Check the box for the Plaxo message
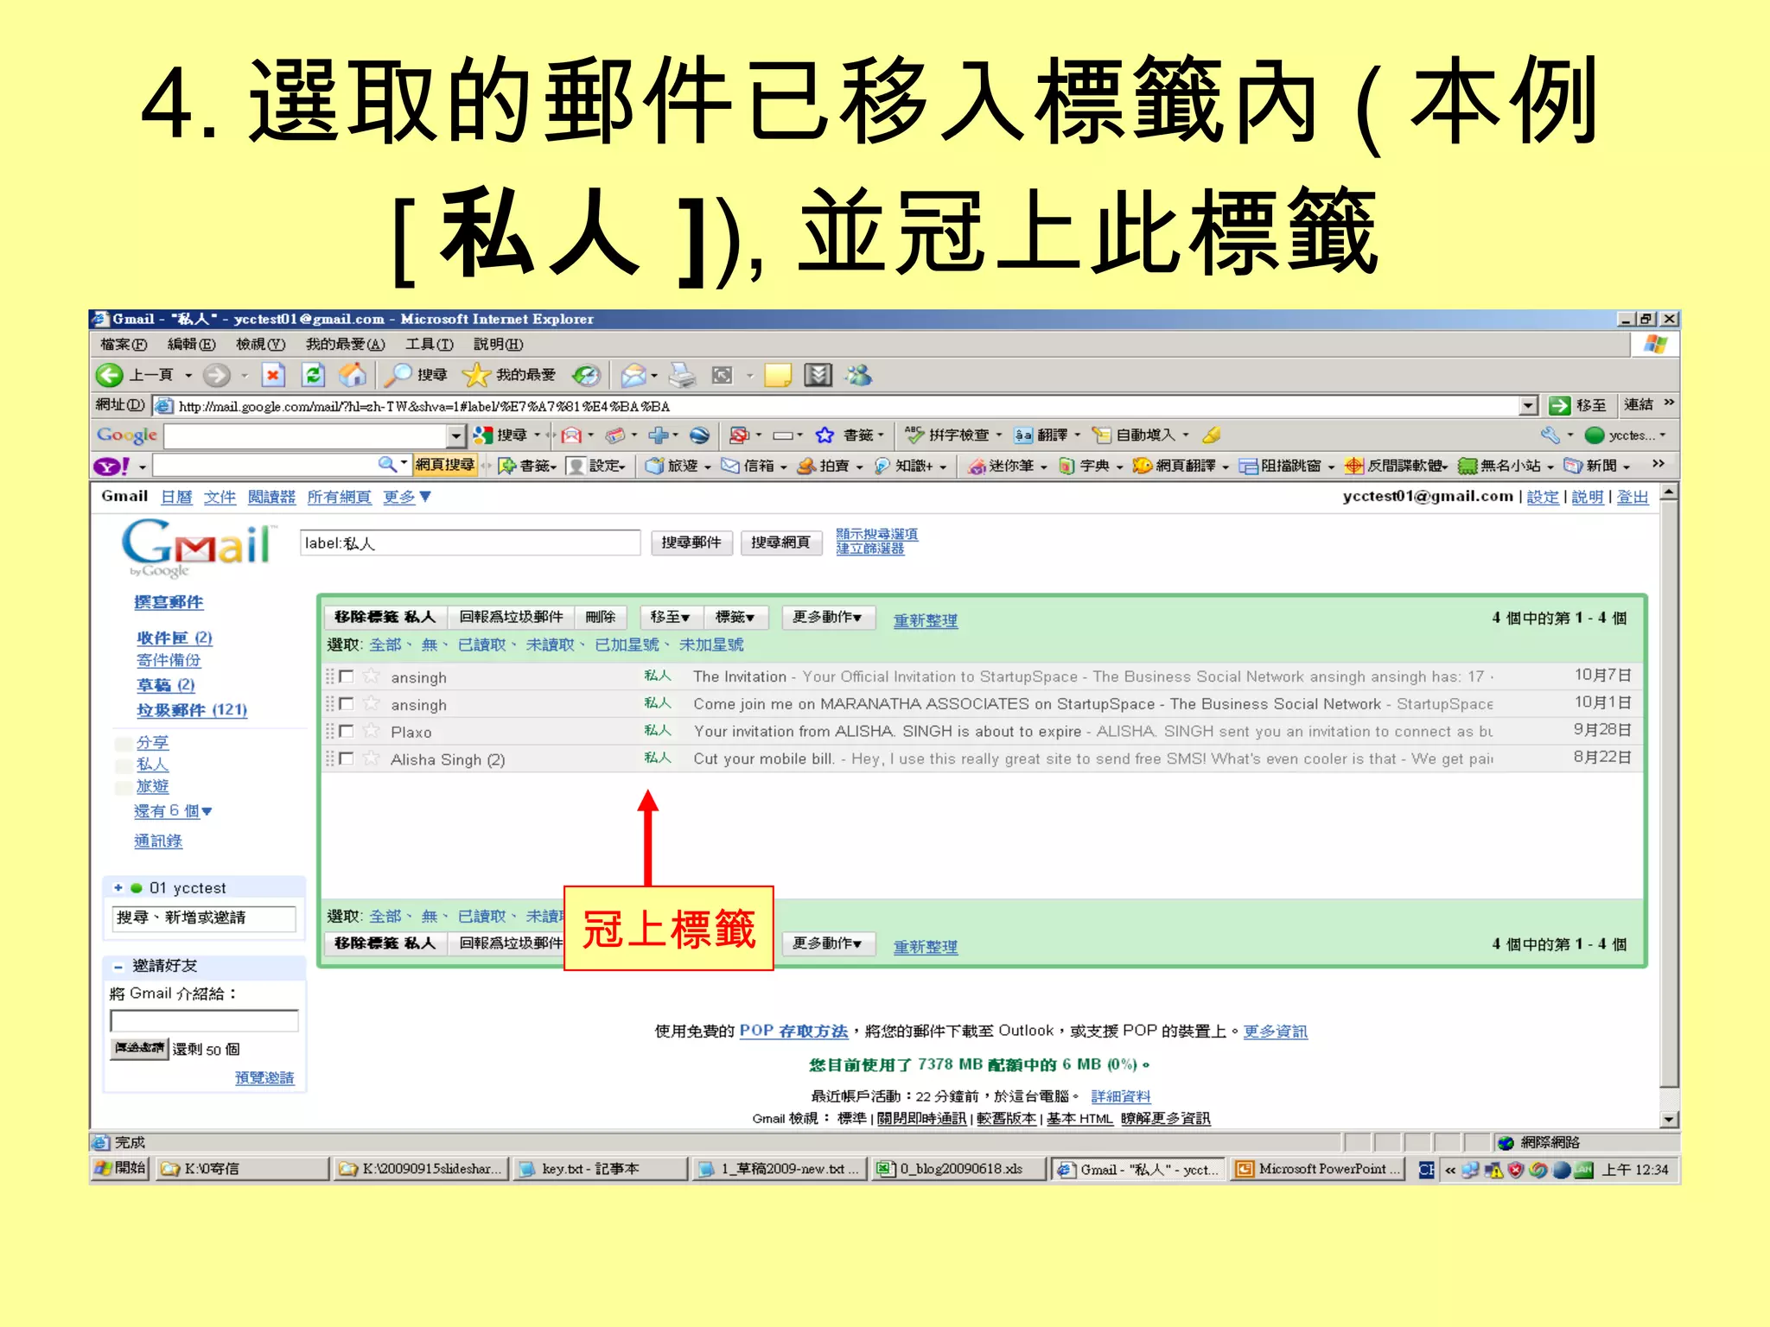This screenshot has width=1770, height=1327. click(x=347, y=732)
